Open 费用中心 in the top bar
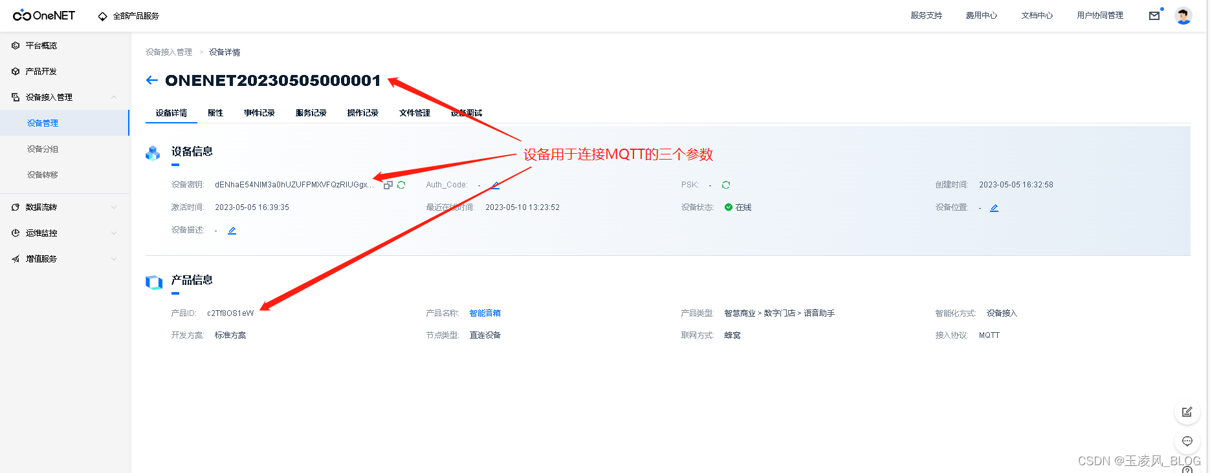1210x473 pixels. (981, 16)
